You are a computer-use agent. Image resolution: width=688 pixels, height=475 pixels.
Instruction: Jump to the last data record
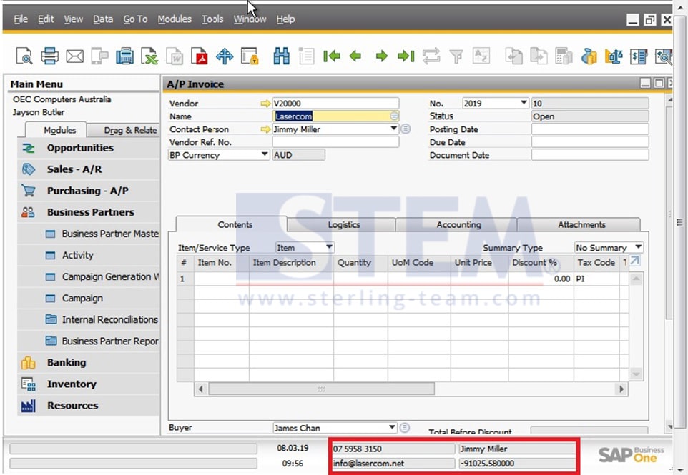(x=406, y=56)
